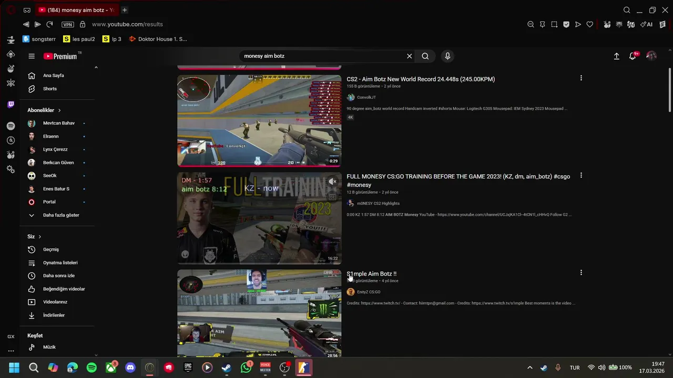Go back in browser history
The image size is (673, 378).
click(x=26, y=24)
